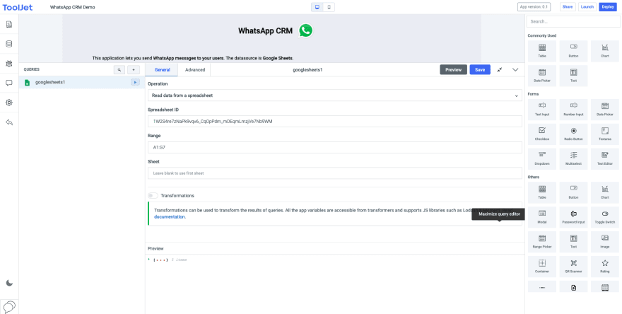Screen dimensions: 622x314
Task: Select the Image widget
Action: click(x=605, y=241)
